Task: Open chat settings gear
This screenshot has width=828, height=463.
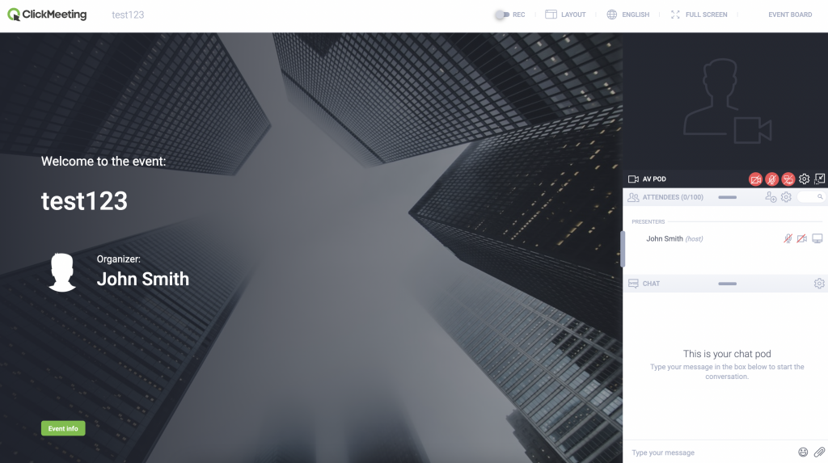Action: point(819,284)
